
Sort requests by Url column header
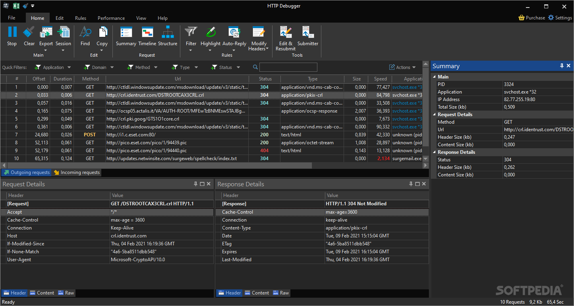pyautogui.click(x=178, y=79)
